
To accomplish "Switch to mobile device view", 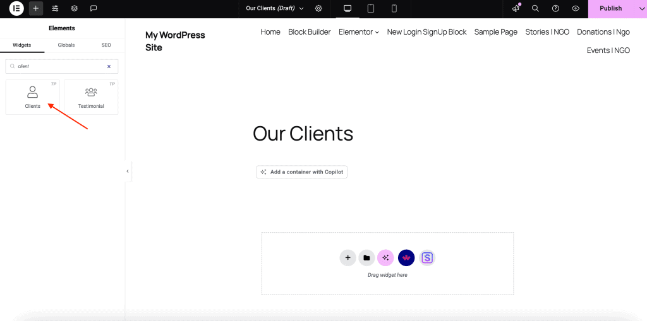I will point(394,9).
